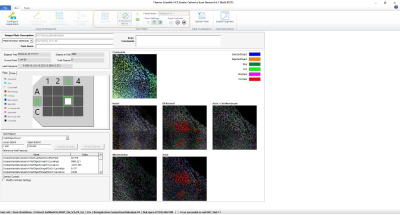Switch to the Data tab
Viewport: 400px width, 215px height.
[x=13, y=73]
